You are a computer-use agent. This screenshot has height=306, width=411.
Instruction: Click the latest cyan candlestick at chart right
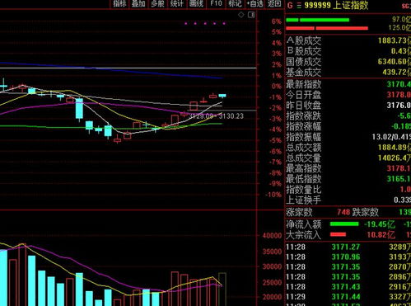[222, 96]
